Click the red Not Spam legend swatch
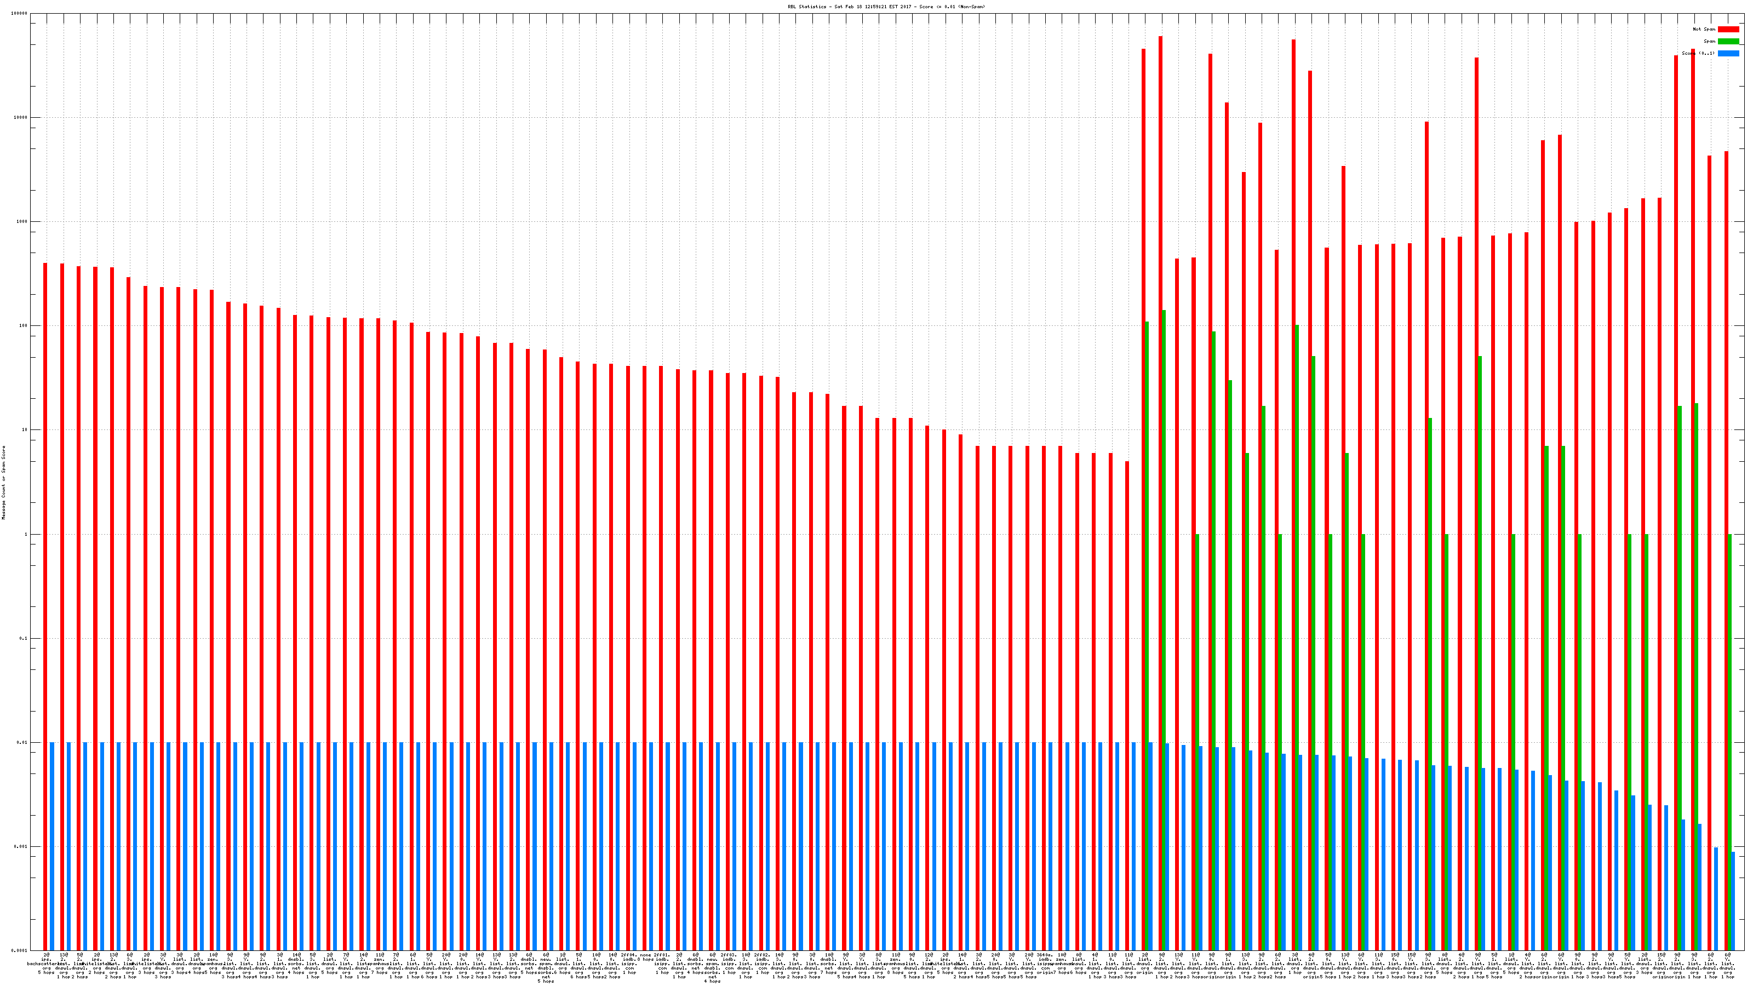The image size is (1753, 986). 1728,29
